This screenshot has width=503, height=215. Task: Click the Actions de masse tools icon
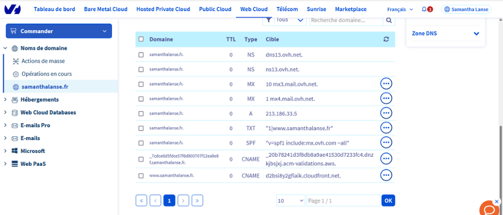(x=16, y=61)
